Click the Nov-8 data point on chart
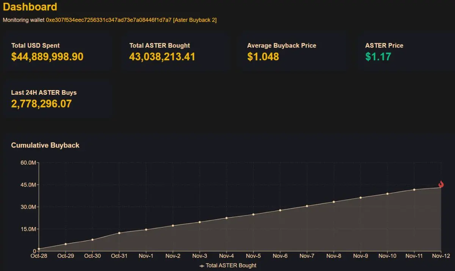Screen dimensions: 455x271 334,202
